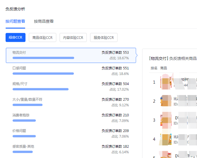197x158 pixels.
Task: Click the [物流交付] 负反馈相关商品 heading
Action: (x=173, y=58)
